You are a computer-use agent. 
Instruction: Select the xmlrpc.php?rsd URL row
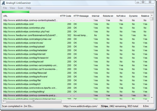coord(76,32)
